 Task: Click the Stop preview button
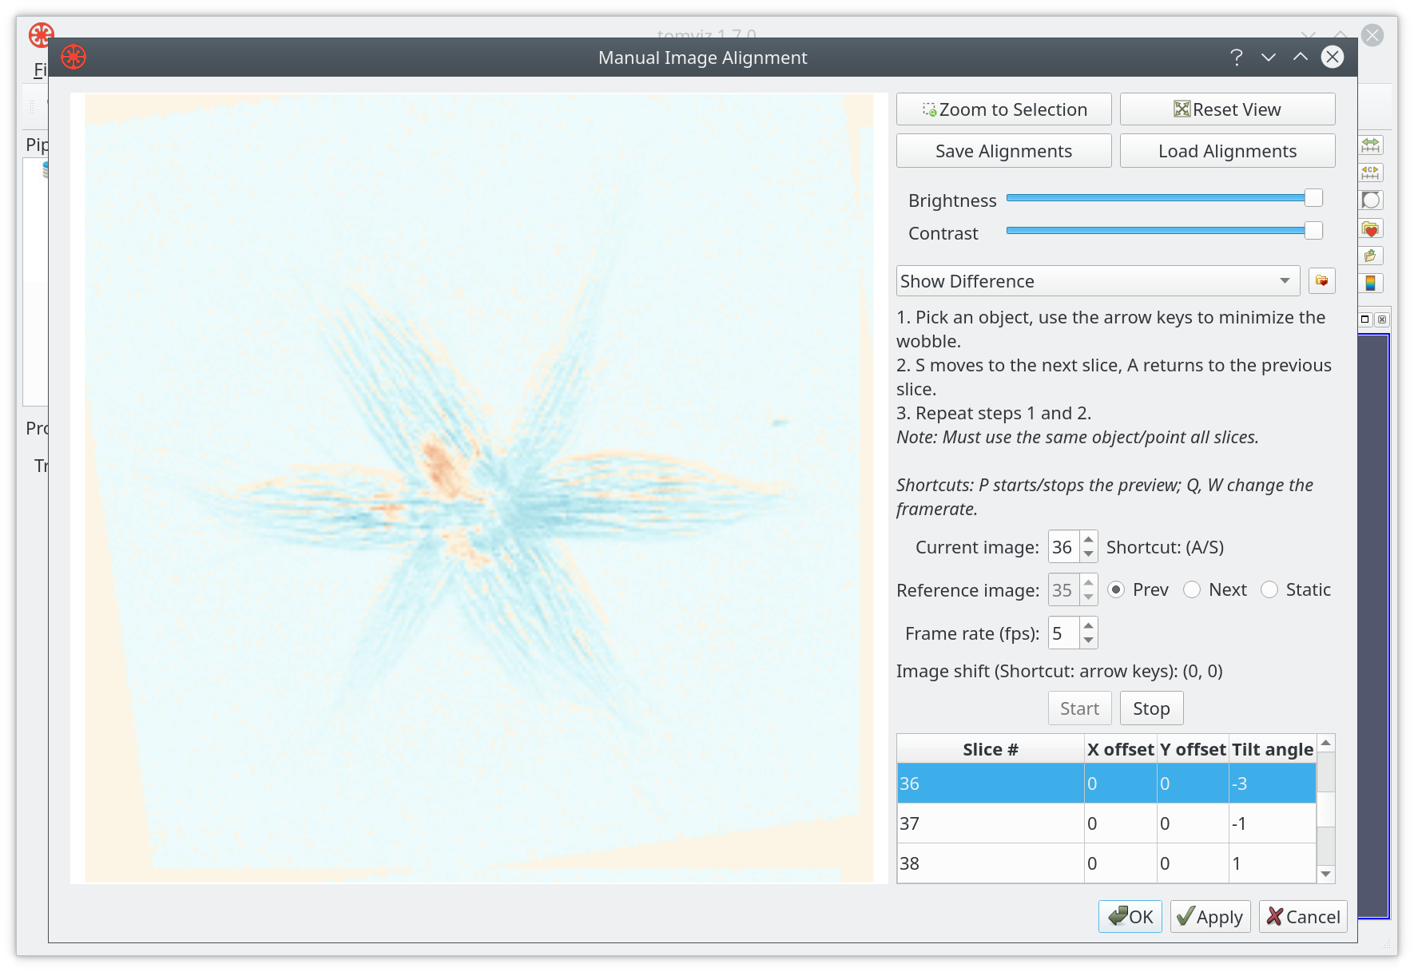(x=1151, y=708)
